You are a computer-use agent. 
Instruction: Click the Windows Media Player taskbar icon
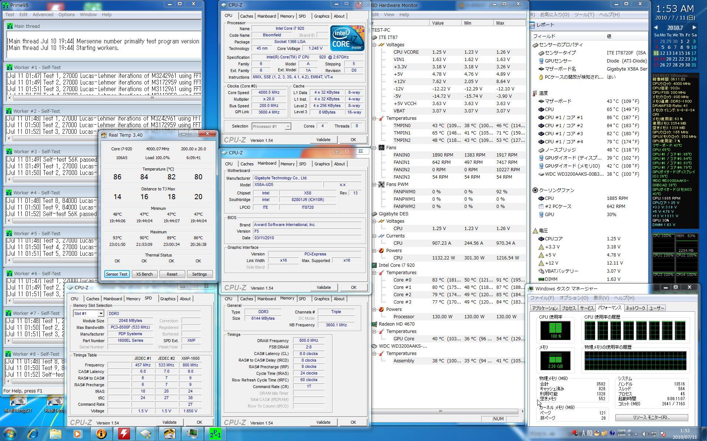78,434
